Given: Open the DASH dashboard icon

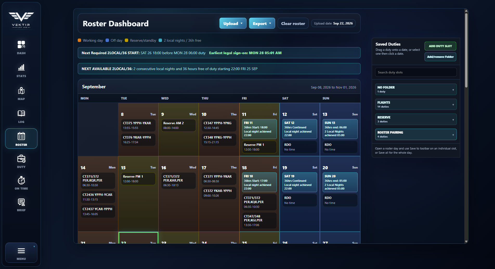Looking at the screenshot, I should pyautogui.click(x=21, y=45).
